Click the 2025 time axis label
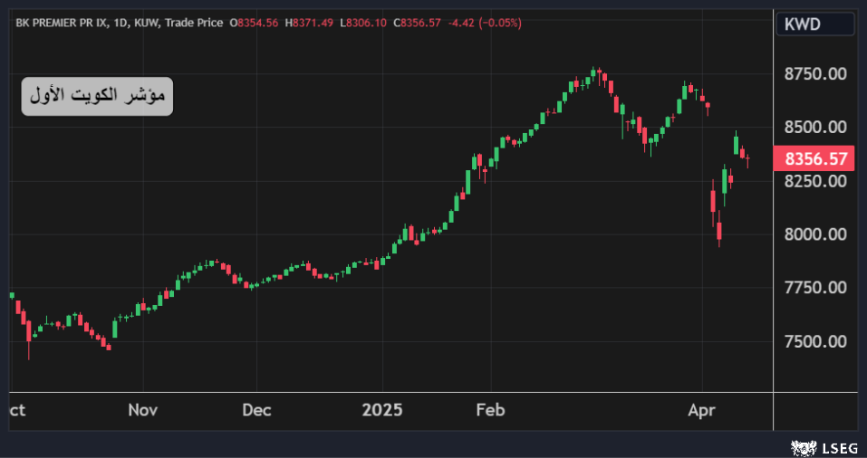The width and height of the screenshot is (867, 458). [x=382, y=411]
